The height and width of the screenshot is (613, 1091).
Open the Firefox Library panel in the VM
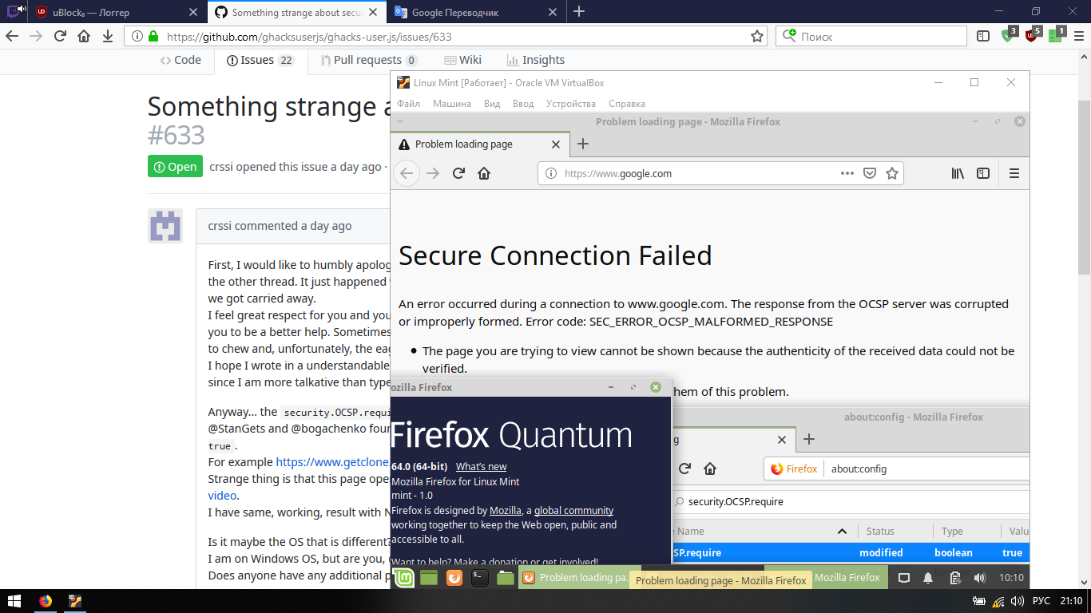958,173
